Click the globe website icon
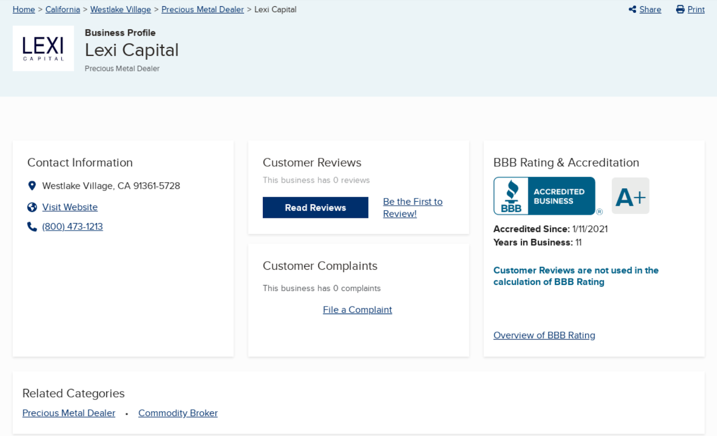 coord(32,207)
